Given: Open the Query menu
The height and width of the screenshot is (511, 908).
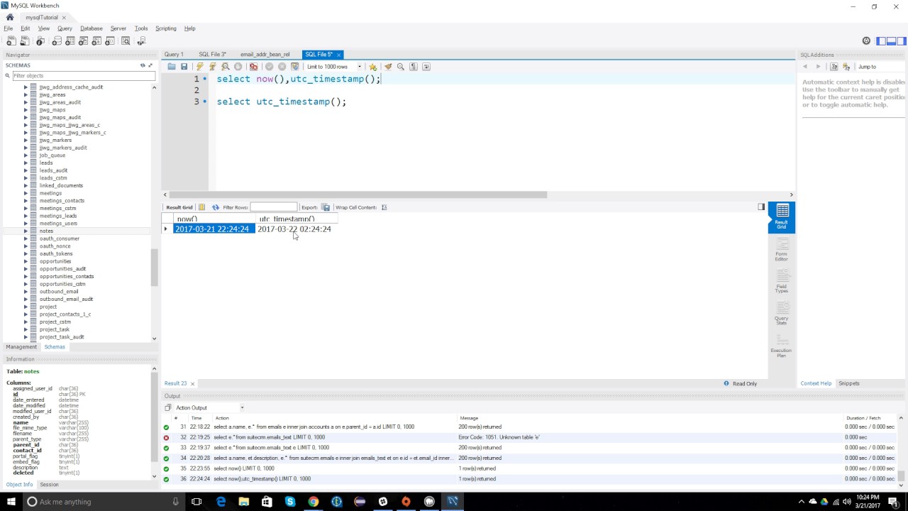Looking at the screenshot, I should point(65,28).
